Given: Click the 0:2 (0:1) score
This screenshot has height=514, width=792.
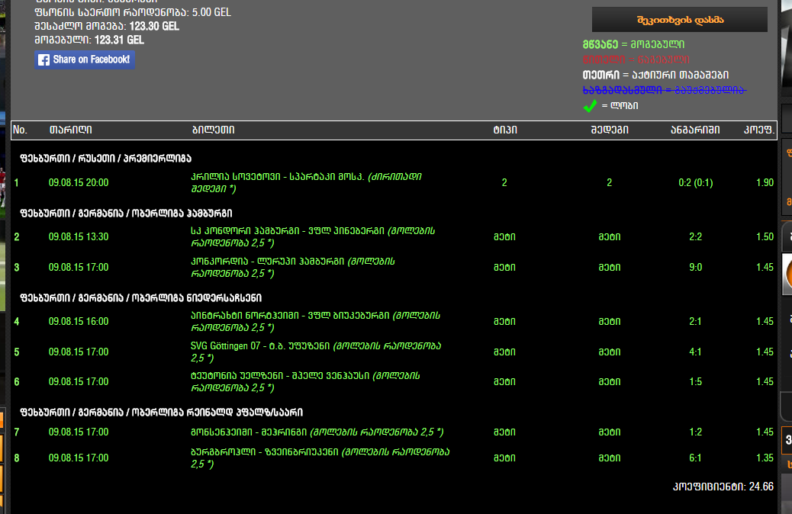Looking at the screenshot, I should point(695,183).
